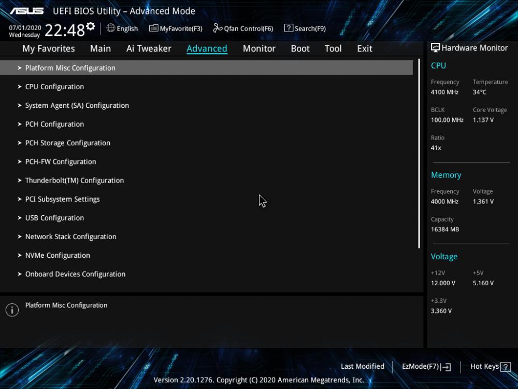The width and height of the screenshot is (518, 389).
Task: Open the Exit tab
Action: click(x=365, y=49)
